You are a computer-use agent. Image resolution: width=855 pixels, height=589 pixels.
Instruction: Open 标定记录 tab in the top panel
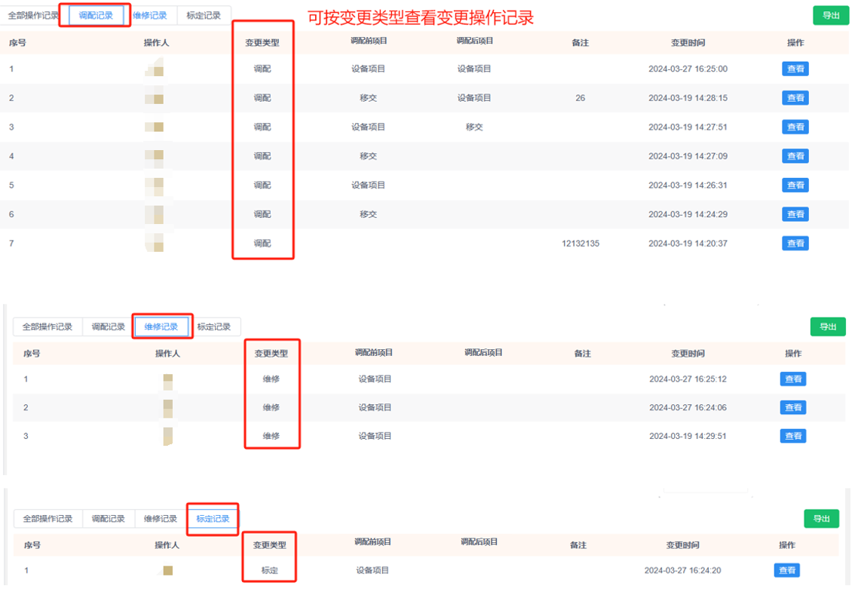204,15
